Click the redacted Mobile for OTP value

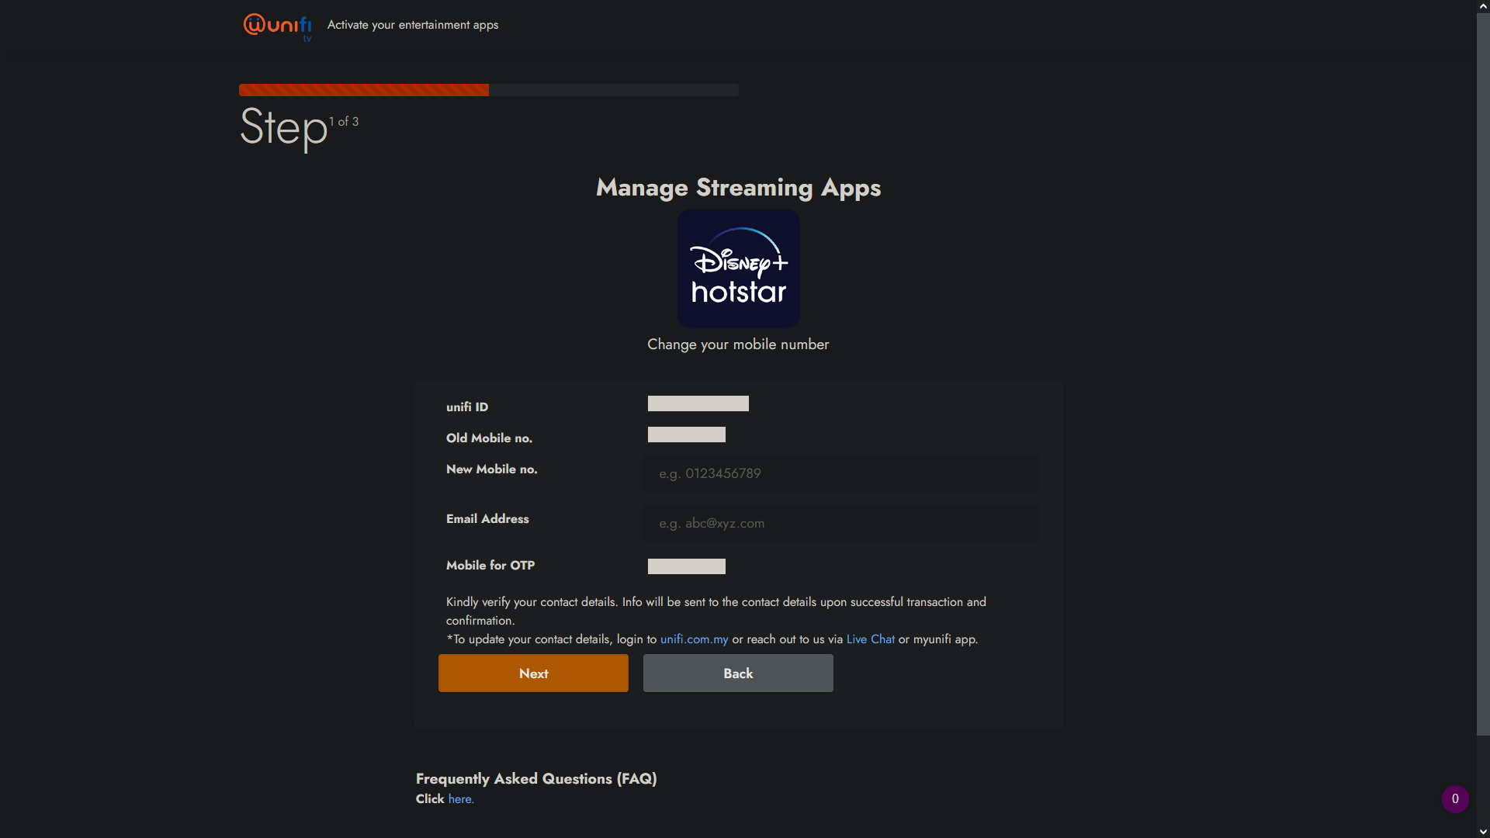tap(687, 566)
